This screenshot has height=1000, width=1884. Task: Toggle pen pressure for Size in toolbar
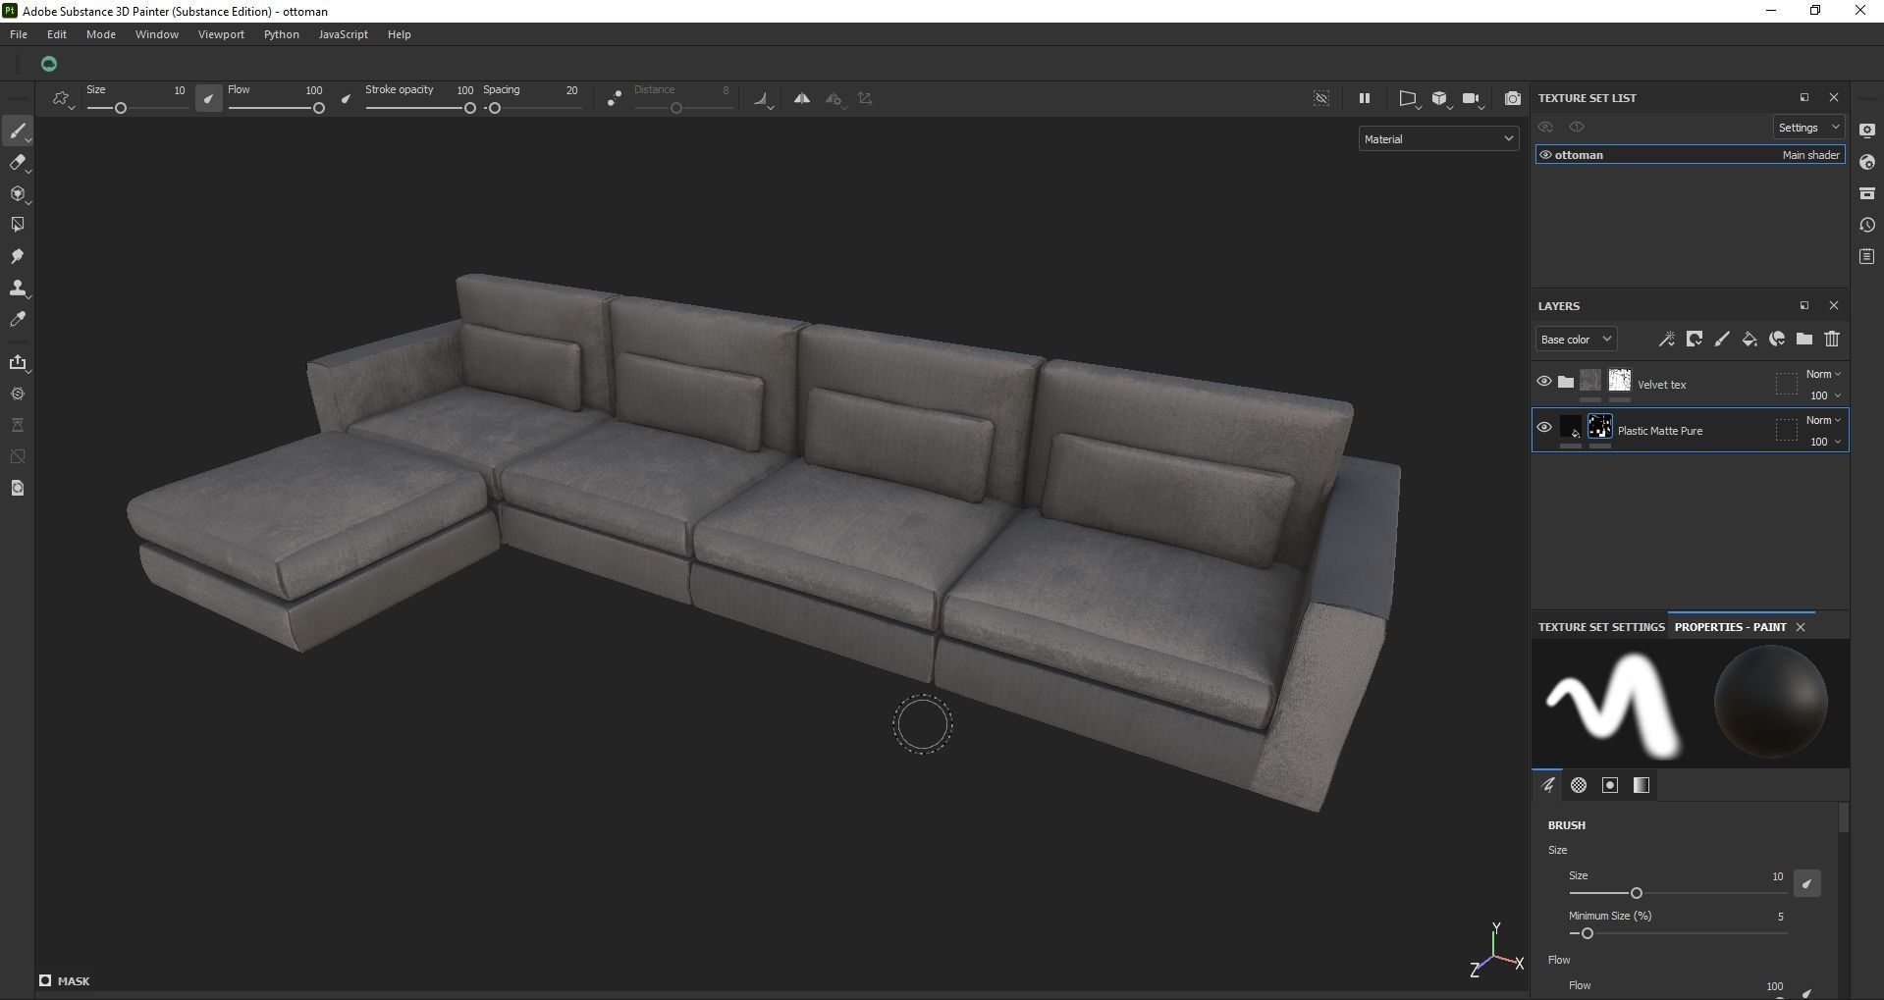pos(208,98)
